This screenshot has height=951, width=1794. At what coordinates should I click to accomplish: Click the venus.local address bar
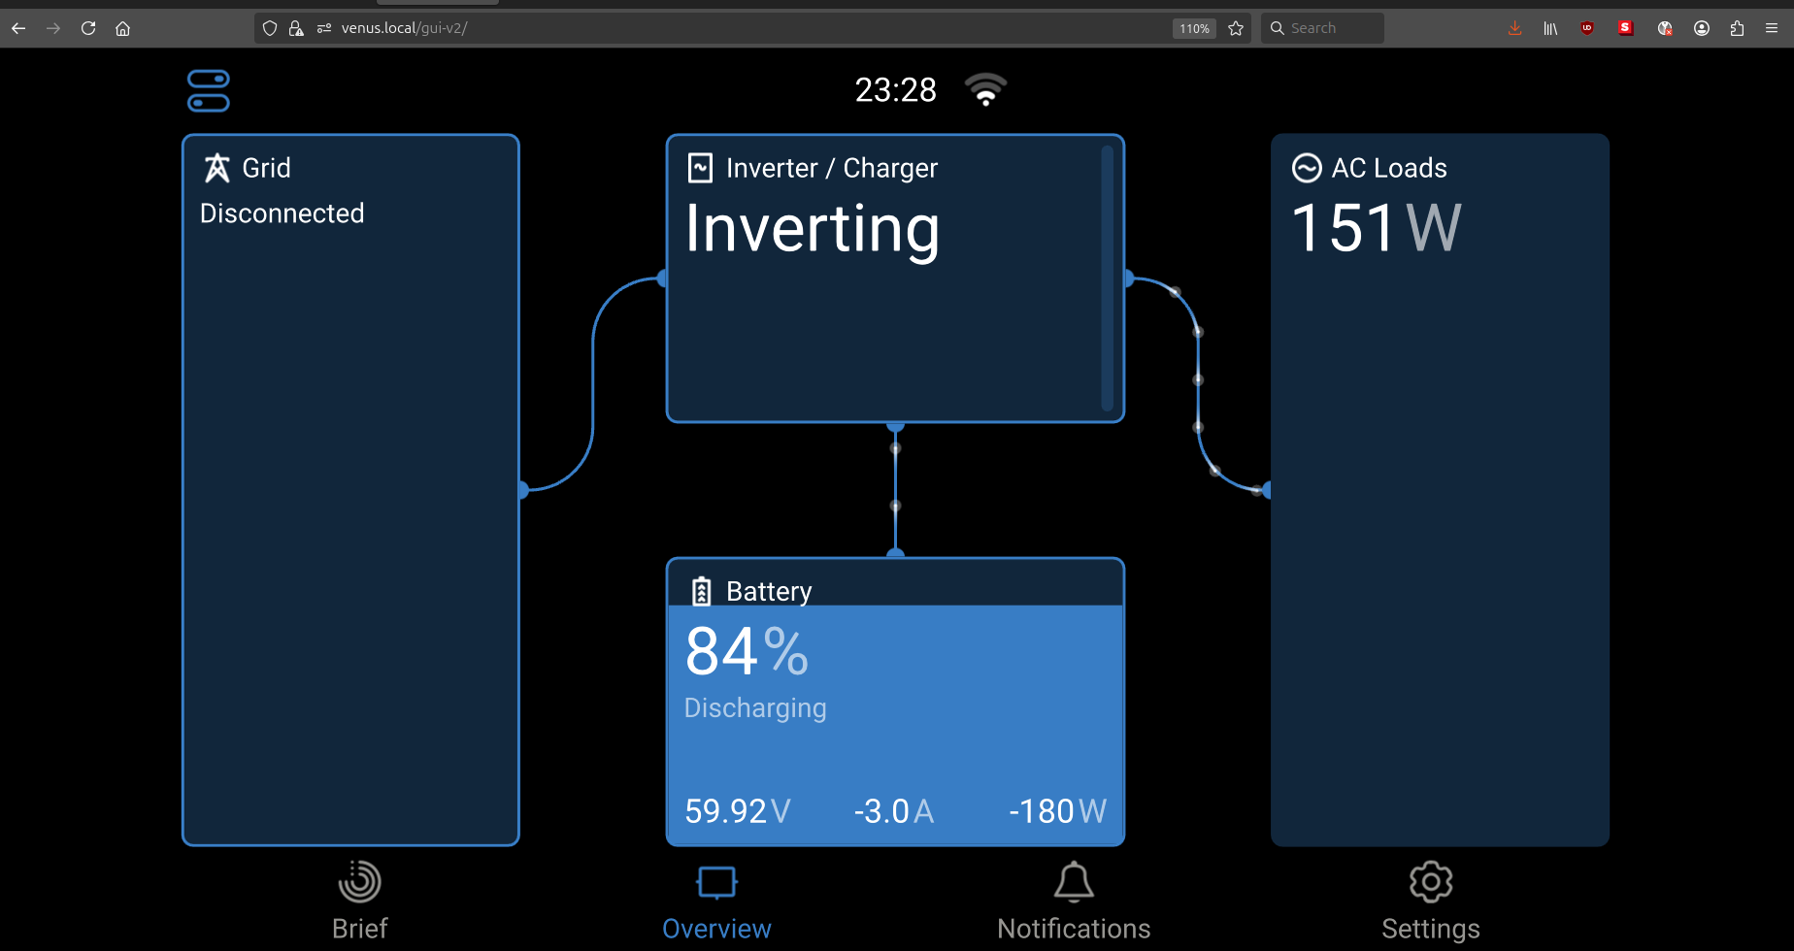point(680,28)
